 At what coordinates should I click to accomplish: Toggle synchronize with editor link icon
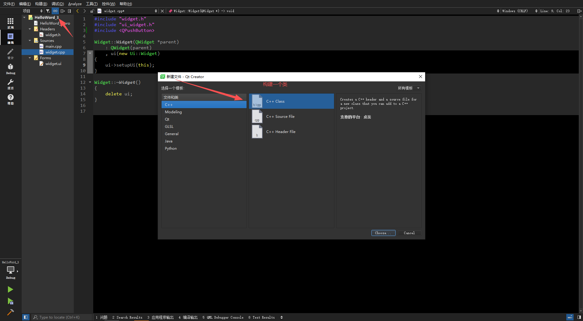click(x=55, y=11)
